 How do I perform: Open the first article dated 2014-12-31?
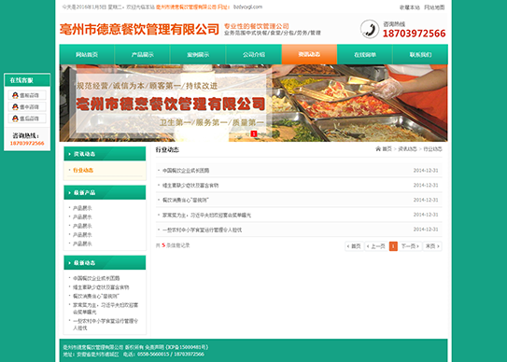tap(186, 171)
